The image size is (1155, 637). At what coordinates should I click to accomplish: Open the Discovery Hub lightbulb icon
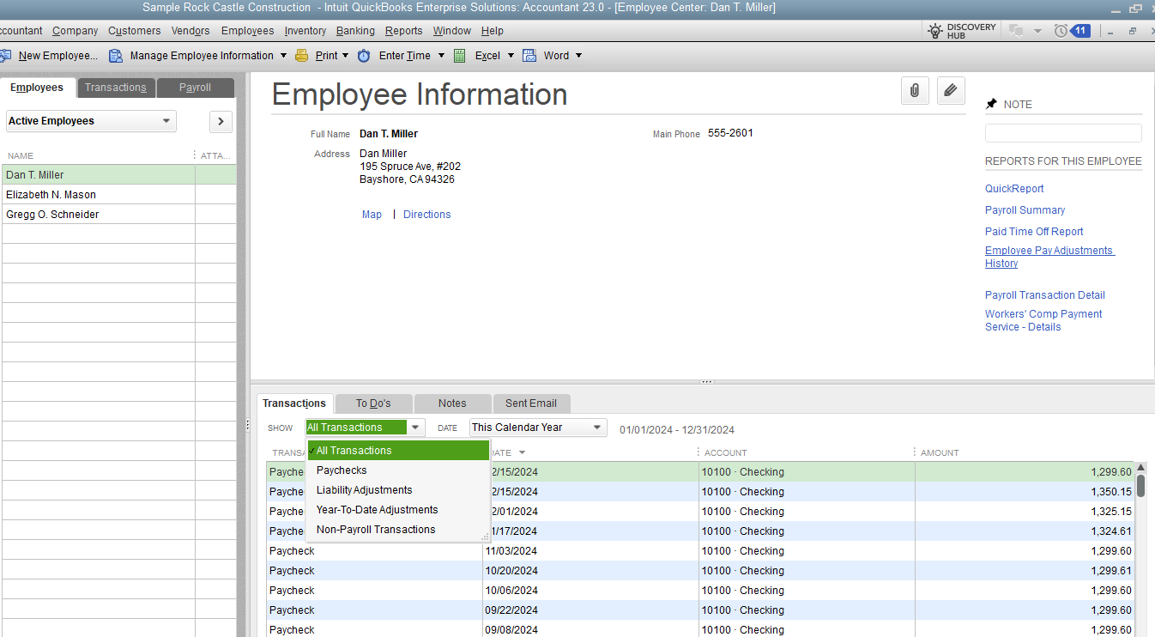click(935, 31)
